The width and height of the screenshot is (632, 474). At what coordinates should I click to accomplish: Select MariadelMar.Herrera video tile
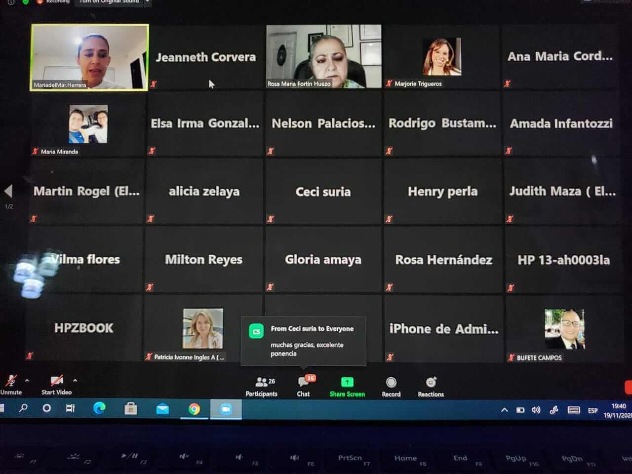click(89, 57)
